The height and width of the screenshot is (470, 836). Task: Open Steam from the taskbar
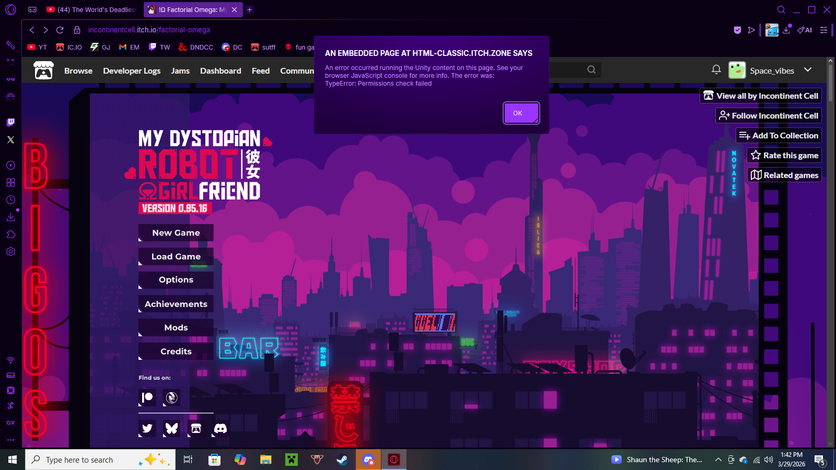point(342,460)
